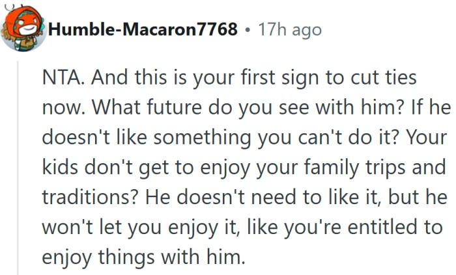Click the "17h ago" timestamp
The height and width of the screenshot is (275, 456).
pyautogui.click(x=289, y=29)
